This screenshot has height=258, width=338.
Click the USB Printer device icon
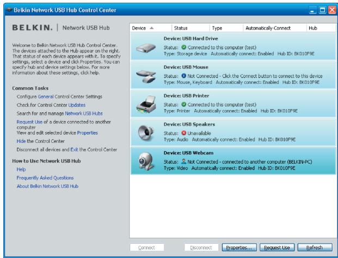pyautogui.click(x=146, y=105)
